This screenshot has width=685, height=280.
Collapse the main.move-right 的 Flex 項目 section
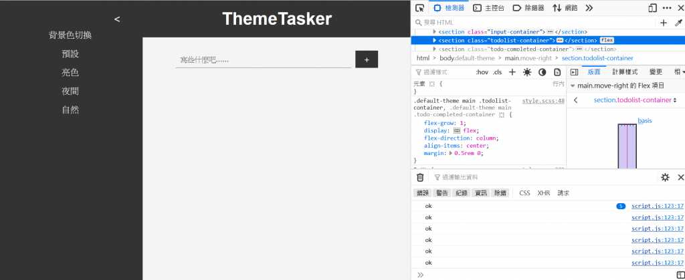573,86
